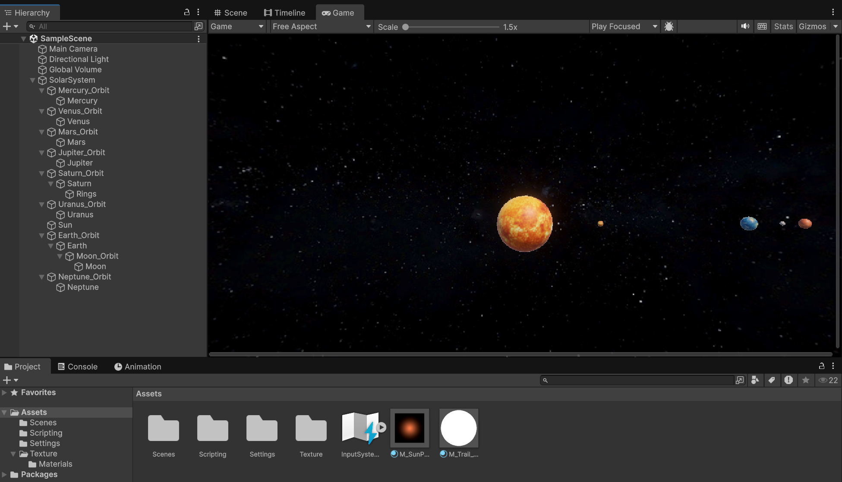The width and height of the screenshot is (842, 482).
Task: Toggle Game view audio mute speaker icon
Action: tap(745, 26)
